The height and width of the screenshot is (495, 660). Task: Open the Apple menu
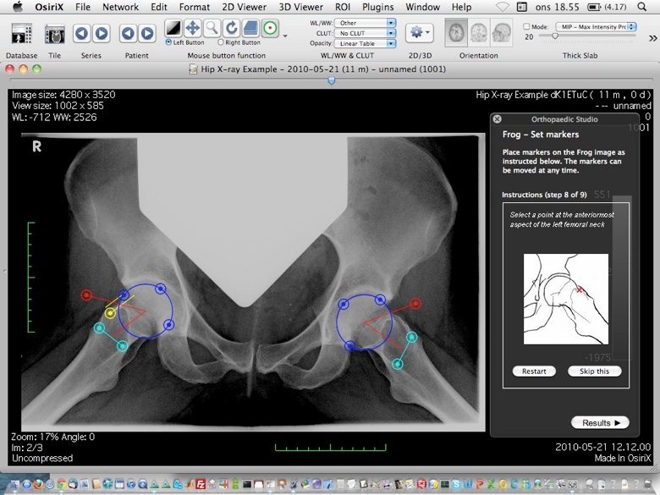[17, 7]
